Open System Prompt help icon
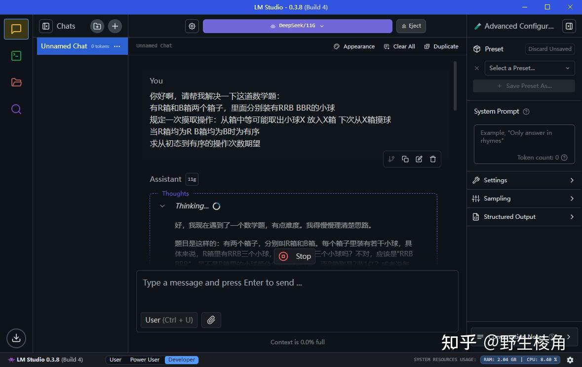Image resolution: width=582 pixels, height=367 pixels. point(526,112)
